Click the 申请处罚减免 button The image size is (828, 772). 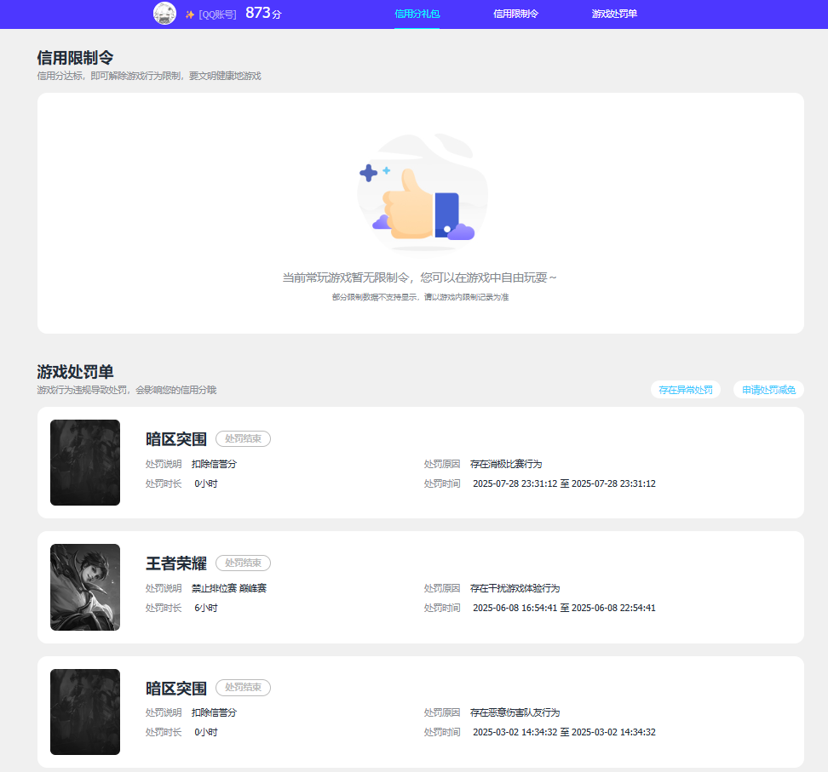click(x=768, y=390)
